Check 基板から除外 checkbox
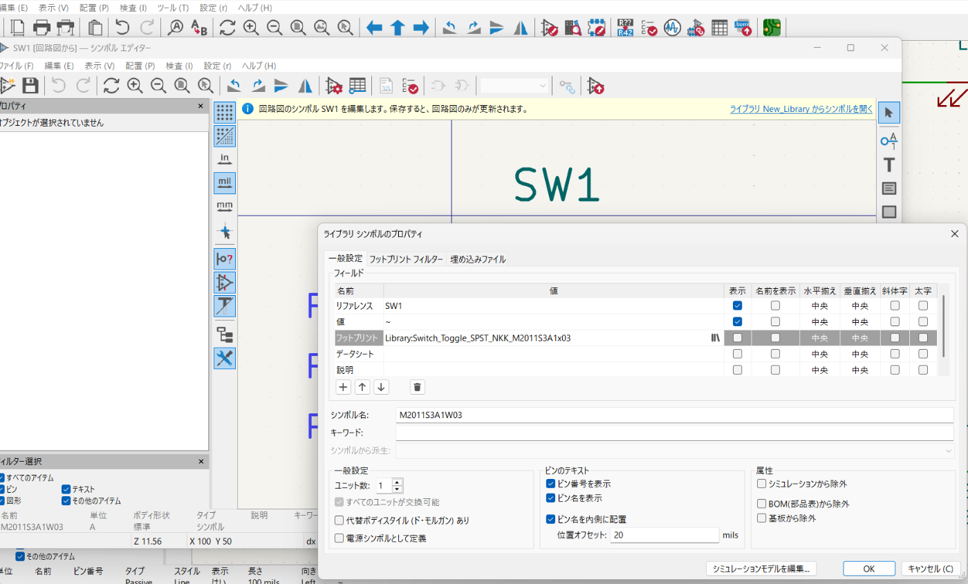 pos(762,518)
